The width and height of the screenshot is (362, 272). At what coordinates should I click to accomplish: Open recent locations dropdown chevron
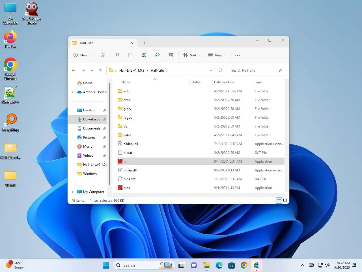click(x=92, y=71)
